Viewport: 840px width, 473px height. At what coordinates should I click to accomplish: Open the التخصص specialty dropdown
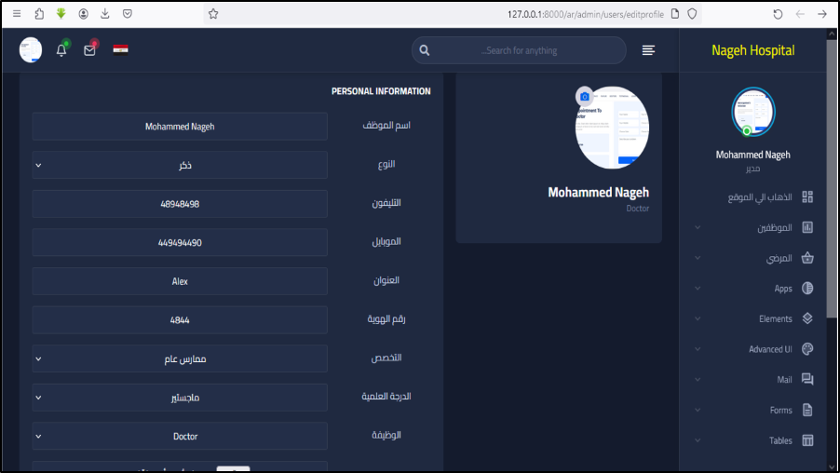180,358
